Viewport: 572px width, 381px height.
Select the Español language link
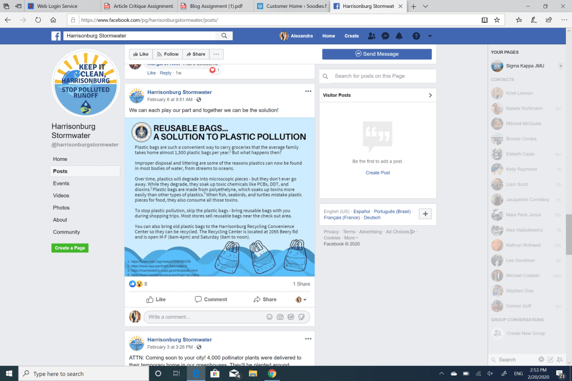point(362,212)
